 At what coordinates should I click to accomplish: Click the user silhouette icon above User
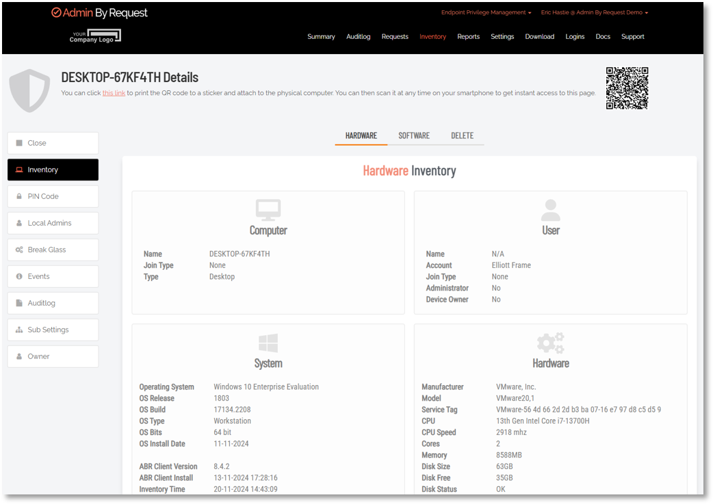[x=551, y=210]
